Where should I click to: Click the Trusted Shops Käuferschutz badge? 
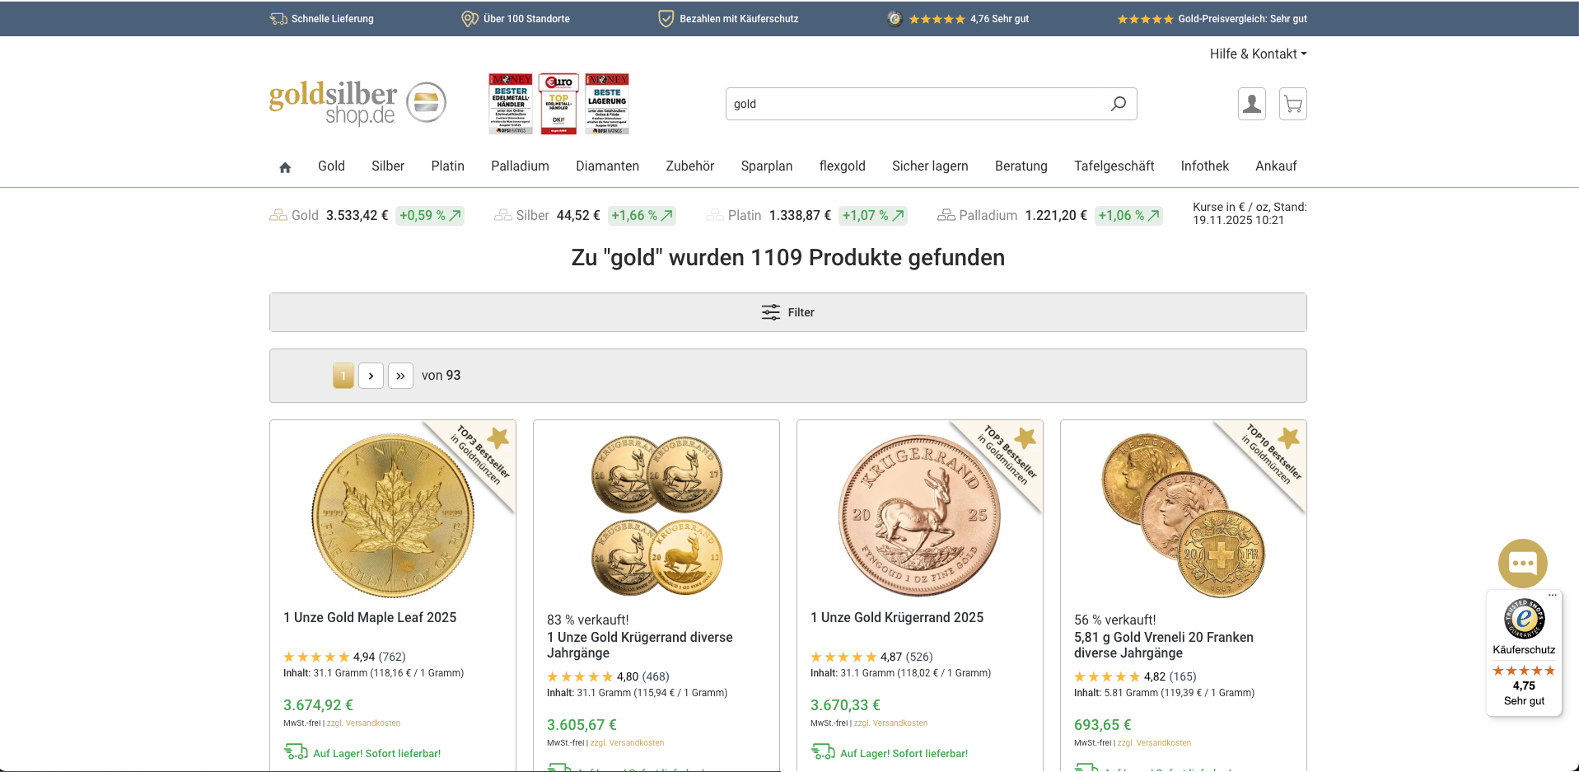click(1525, 653)
